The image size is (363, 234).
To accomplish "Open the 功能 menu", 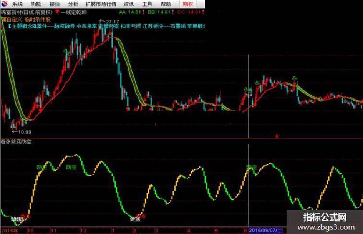I will (36, 4).
